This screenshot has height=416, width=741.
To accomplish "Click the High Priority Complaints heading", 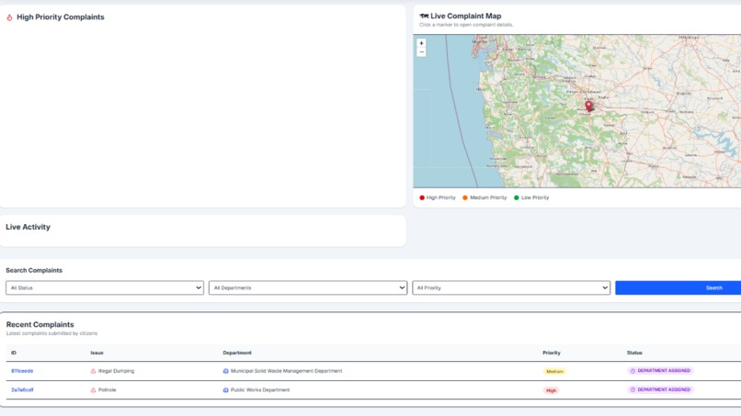I will 61,17.
